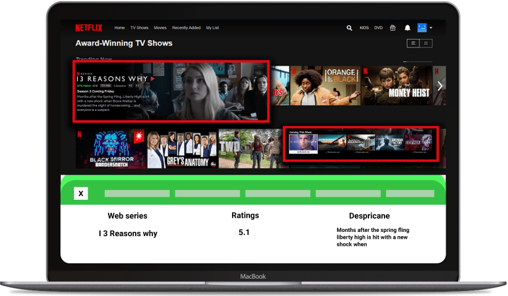
Task: Select first placeholder tab in green bar
Action: click(137, 194)
